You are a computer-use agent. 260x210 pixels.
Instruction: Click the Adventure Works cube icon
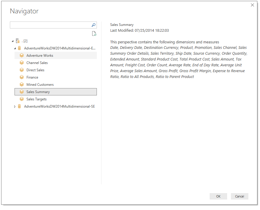click(x=22, y=55)
